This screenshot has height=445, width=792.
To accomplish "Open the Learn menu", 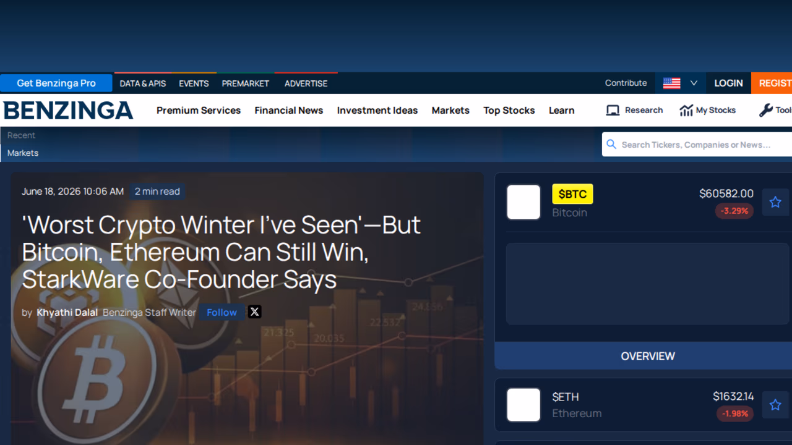I will click(562, 110).
